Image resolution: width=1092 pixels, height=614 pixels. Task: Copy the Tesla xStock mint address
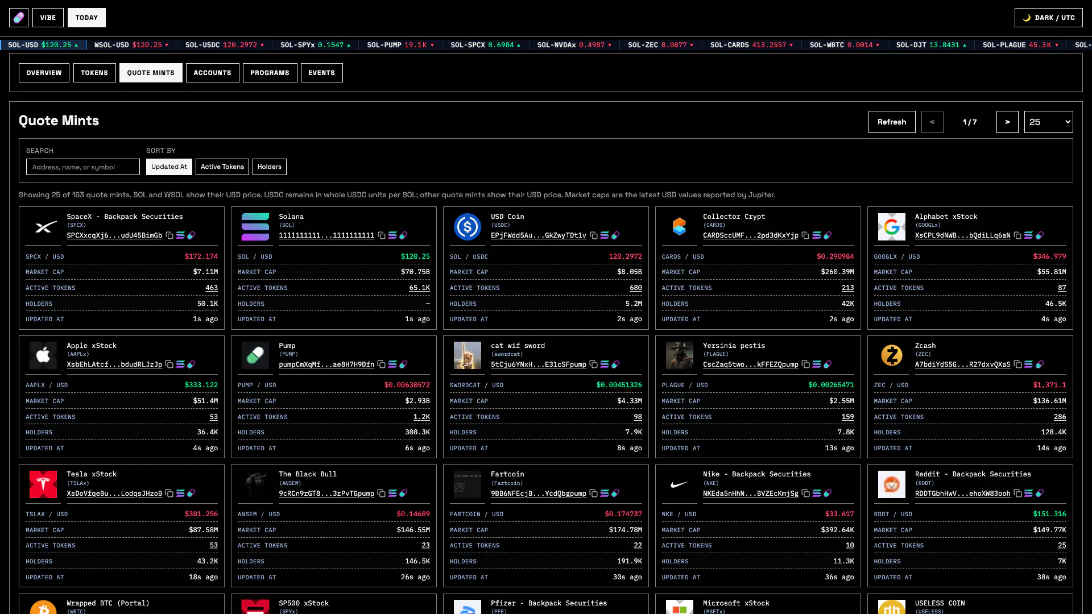pos(169,493)
